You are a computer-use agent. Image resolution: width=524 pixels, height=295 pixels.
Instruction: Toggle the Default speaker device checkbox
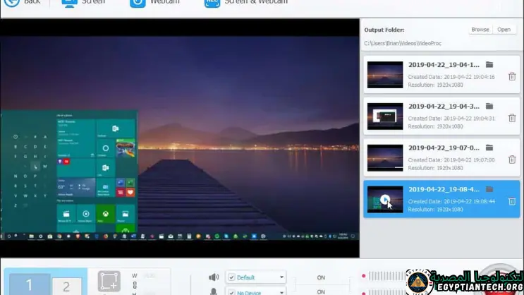point(231,277)
